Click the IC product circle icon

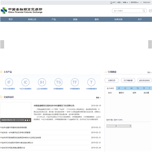point(25,82)
